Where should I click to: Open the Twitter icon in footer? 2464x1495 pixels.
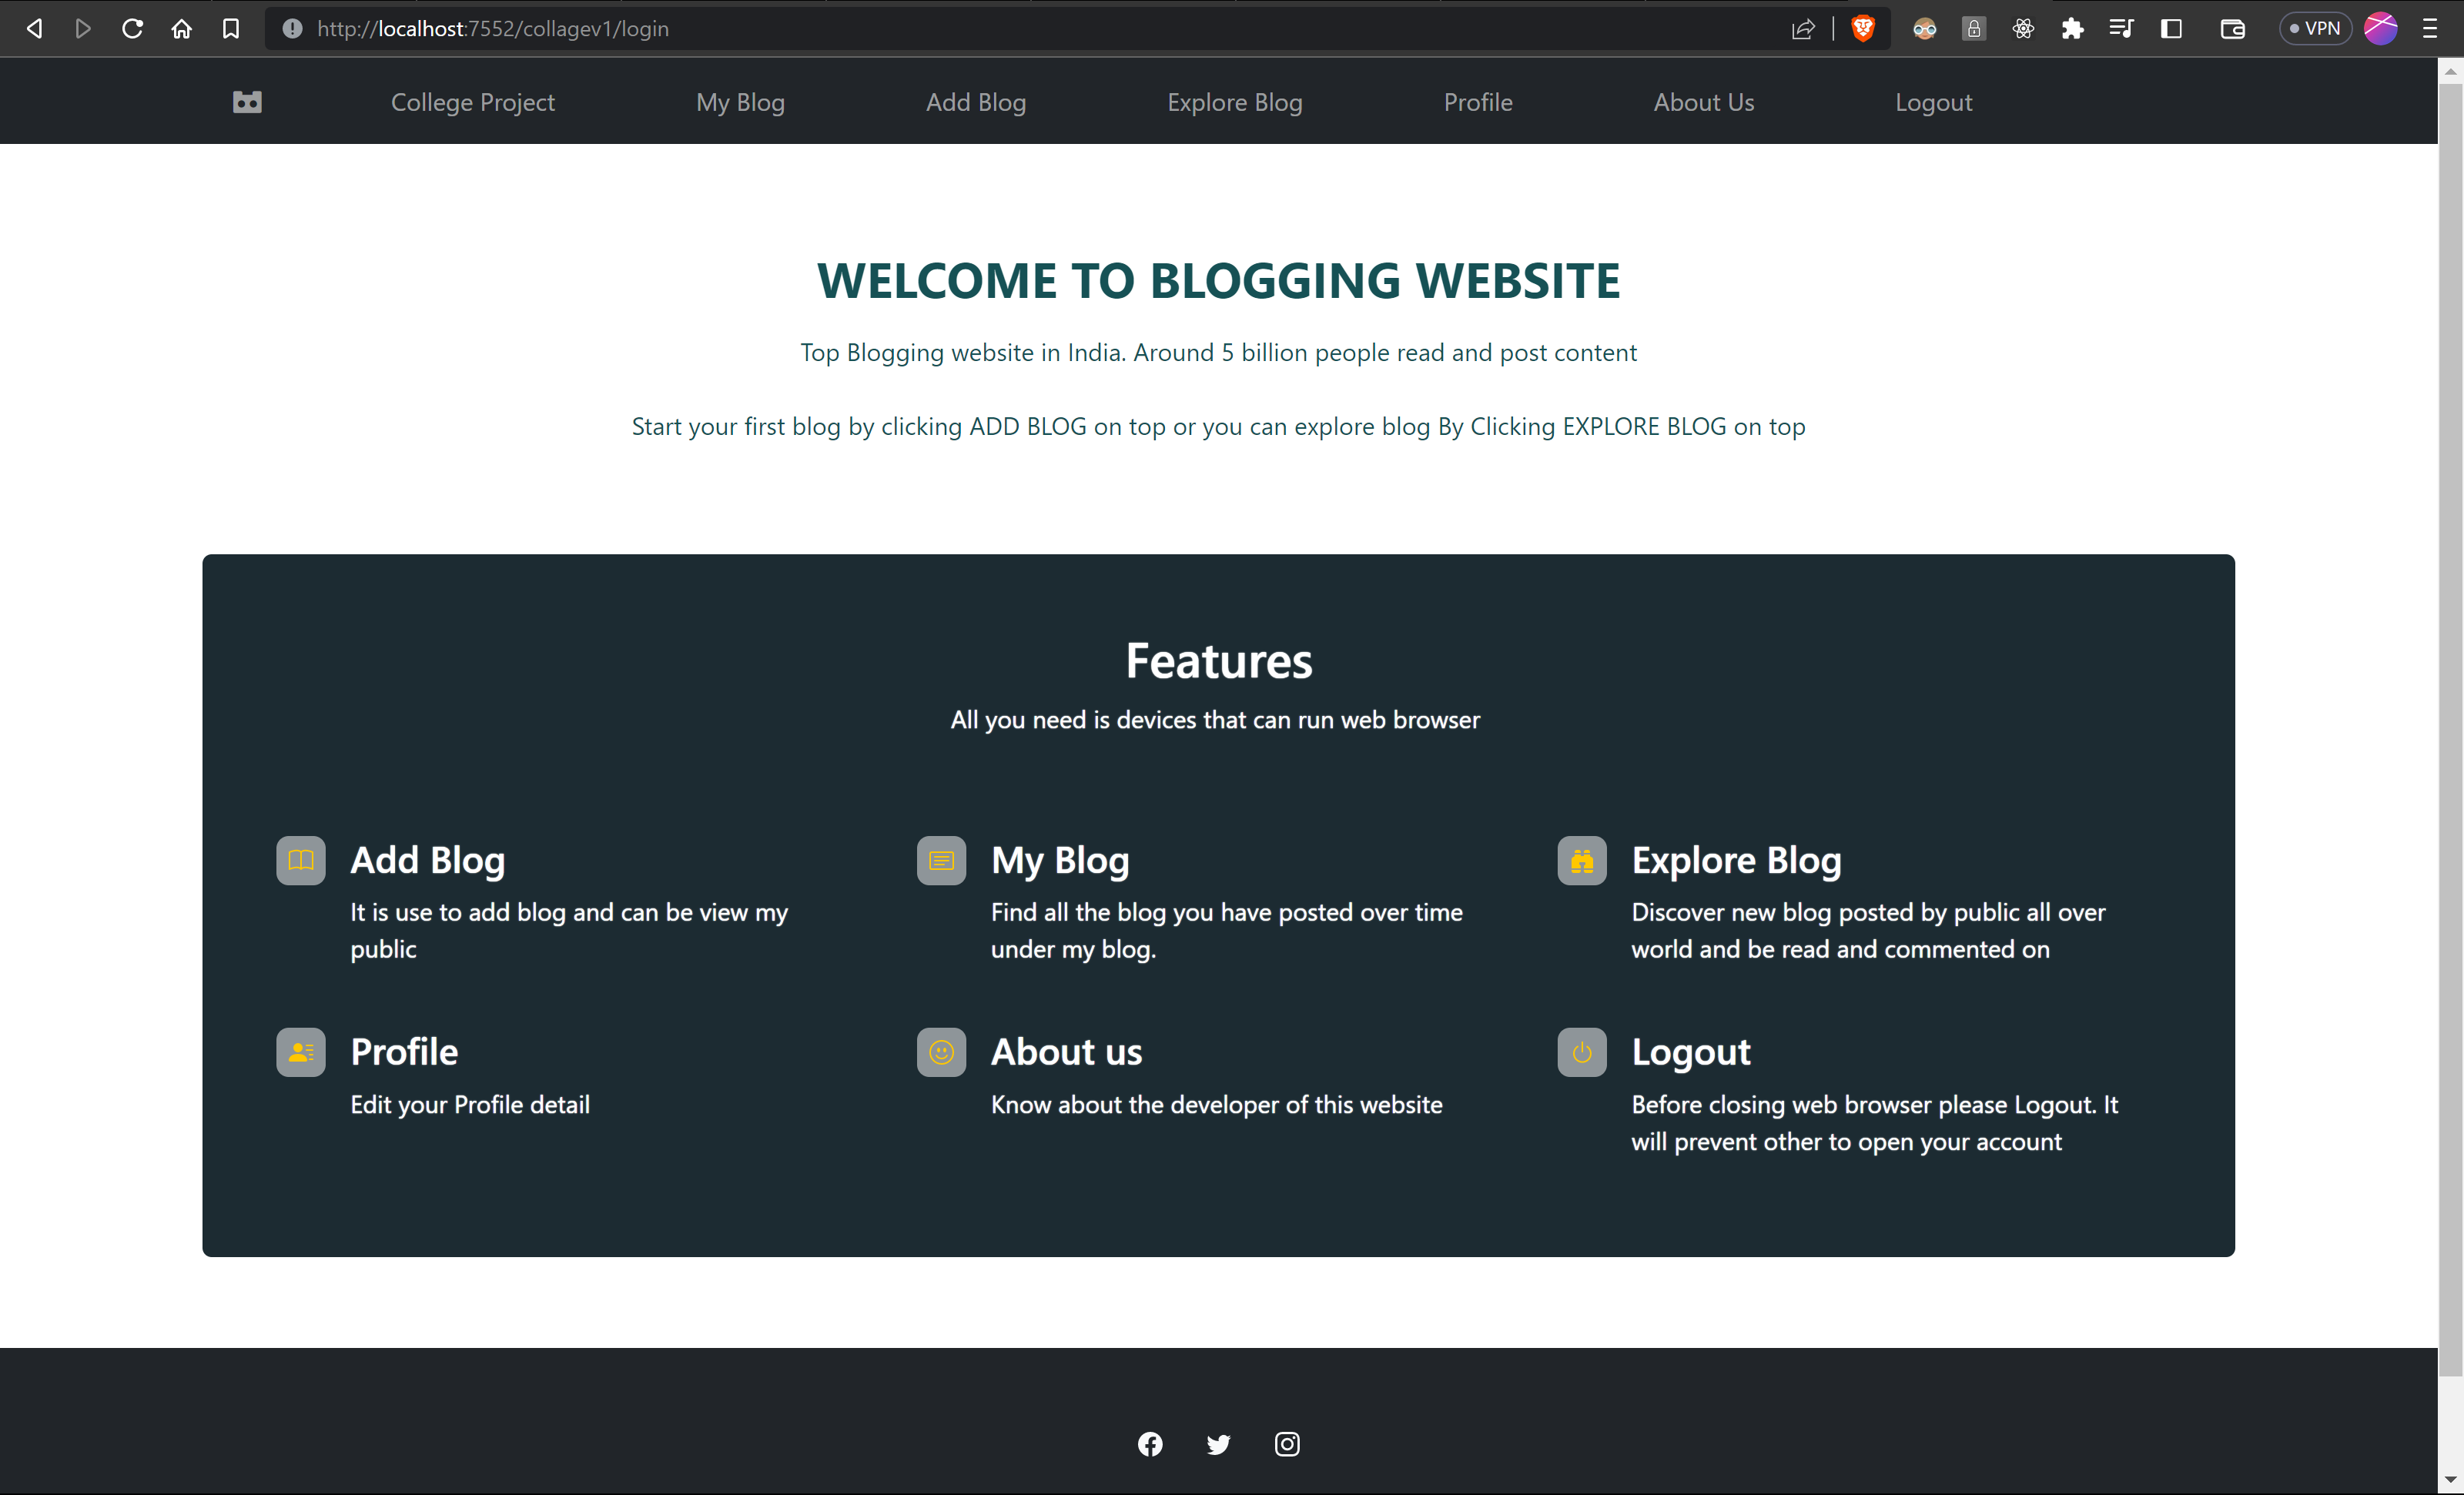pyautogui.click(x=1218, y=1444)
